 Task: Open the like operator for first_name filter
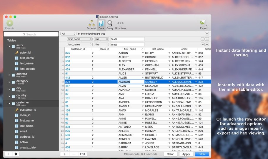tap(101, 39)
